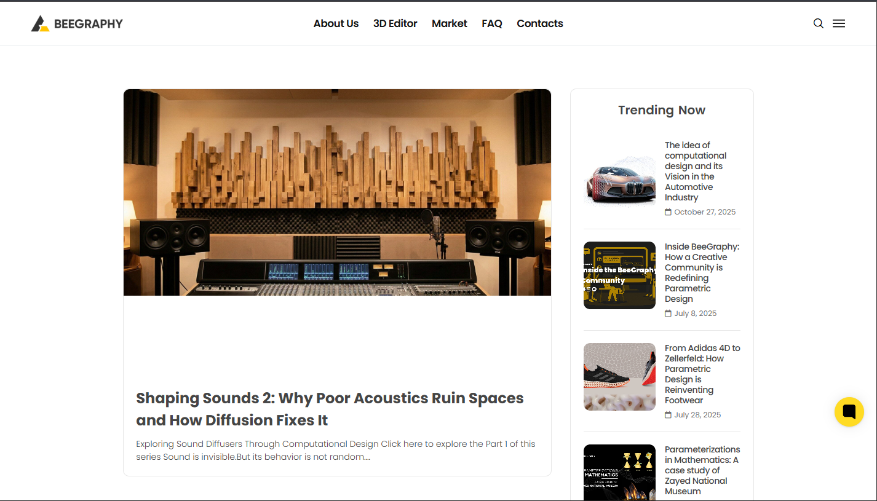
Task: Open the search magnifier icon
Action: (819, 23)
